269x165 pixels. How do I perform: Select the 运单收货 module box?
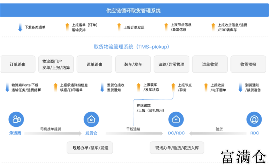pos(210,64)
